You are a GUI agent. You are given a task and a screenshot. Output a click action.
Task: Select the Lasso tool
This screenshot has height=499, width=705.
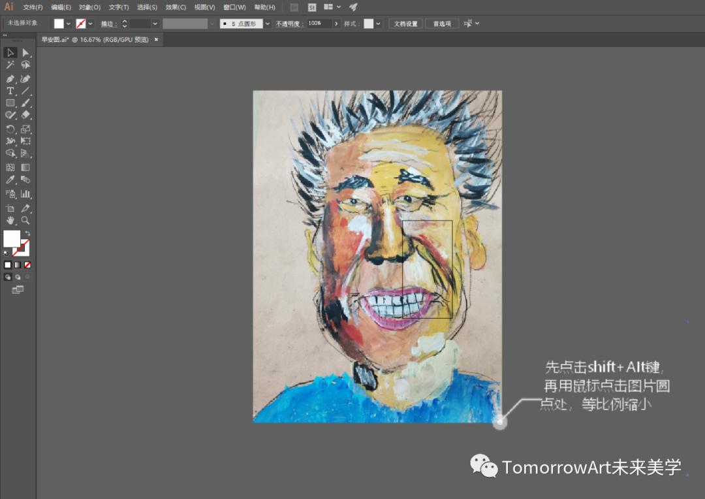coord(25,65)
